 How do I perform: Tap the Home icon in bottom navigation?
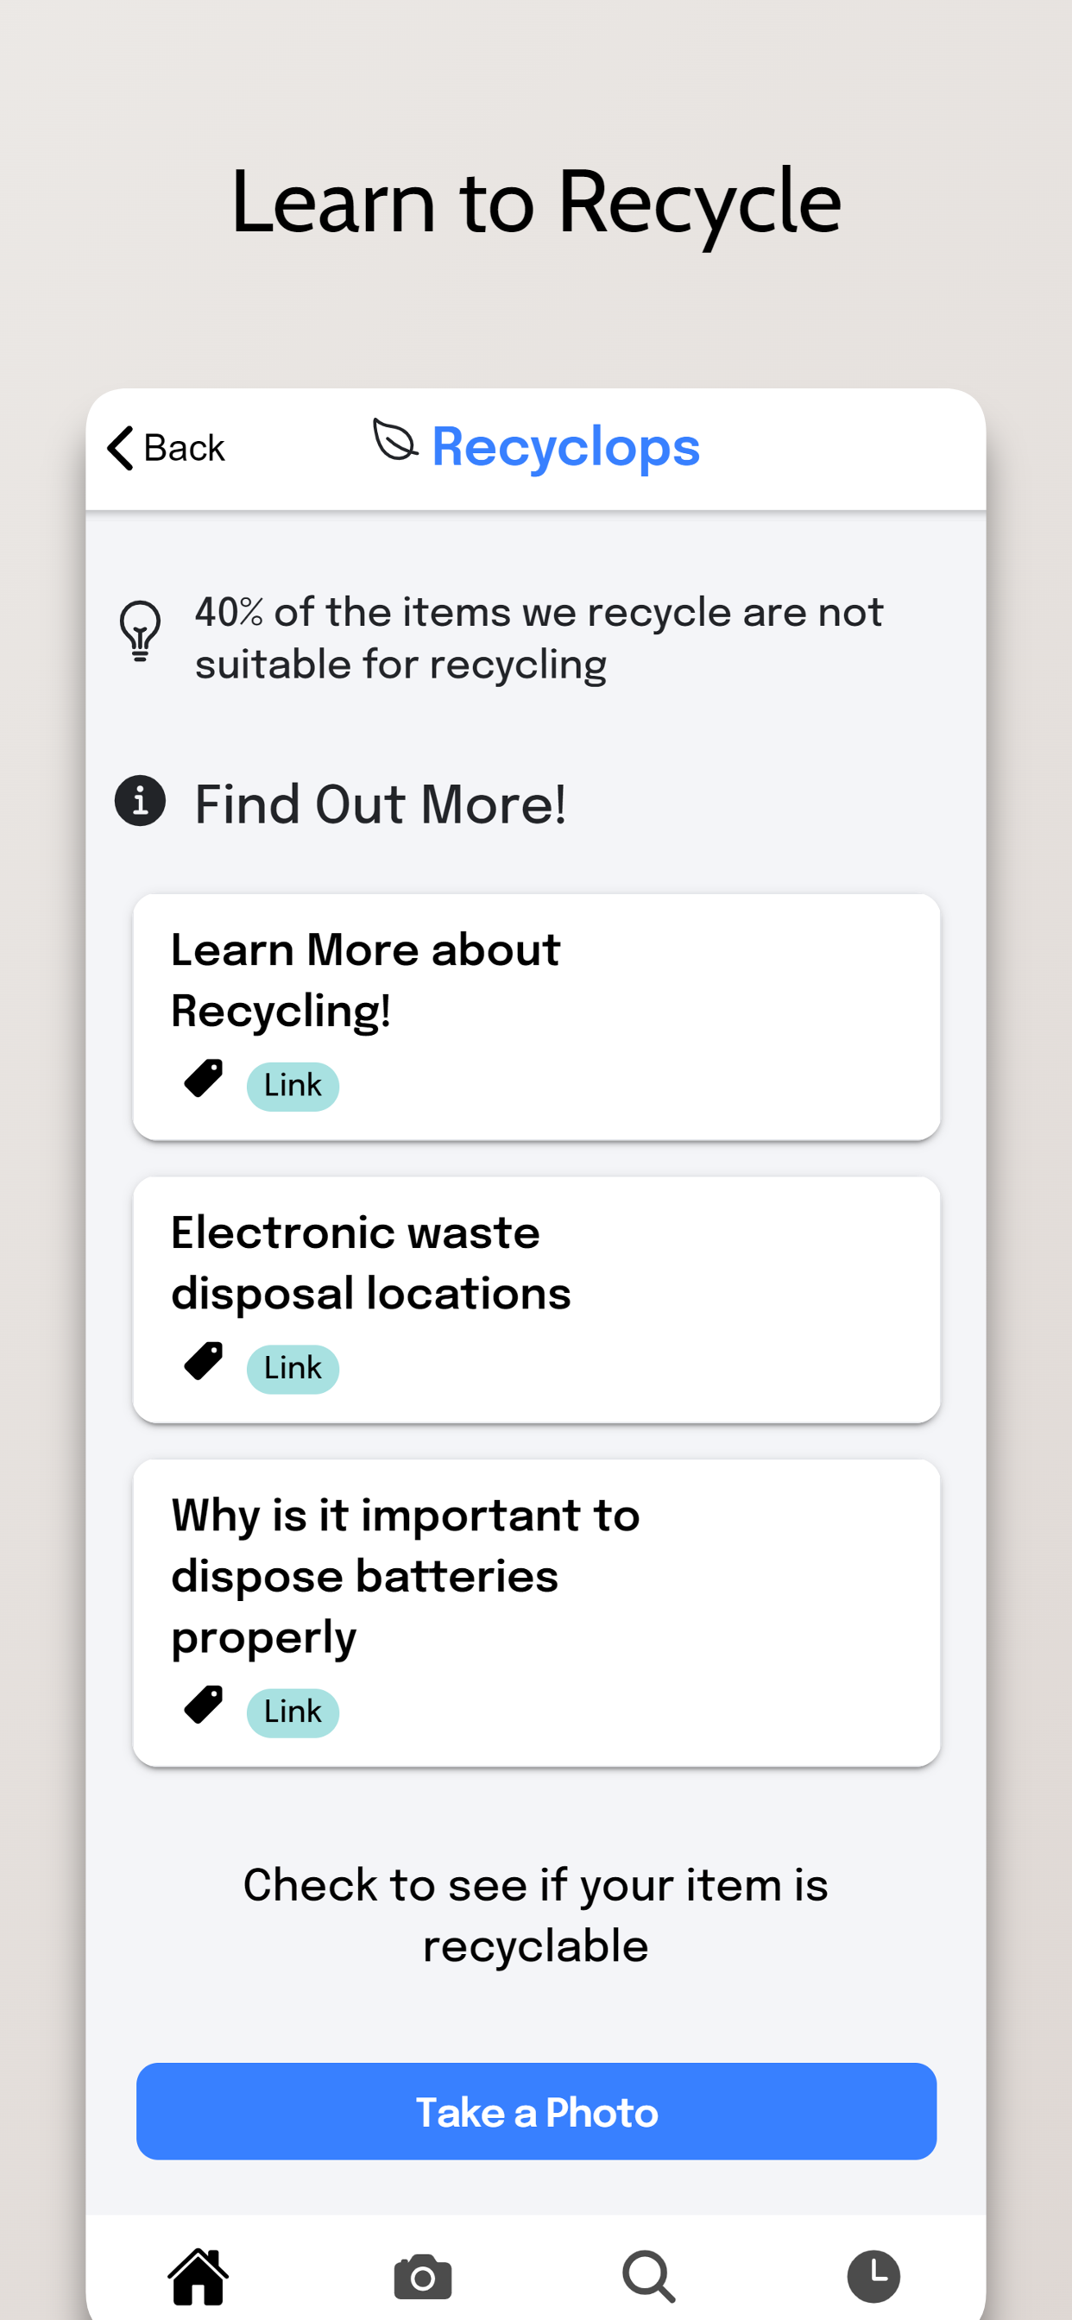pyautogui.click(x=199, y=2276)
